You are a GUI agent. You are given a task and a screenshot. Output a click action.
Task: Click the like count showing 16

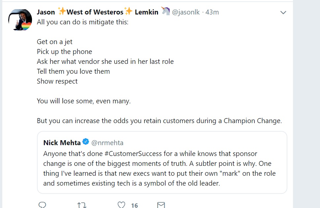click(x=134, y=205)
